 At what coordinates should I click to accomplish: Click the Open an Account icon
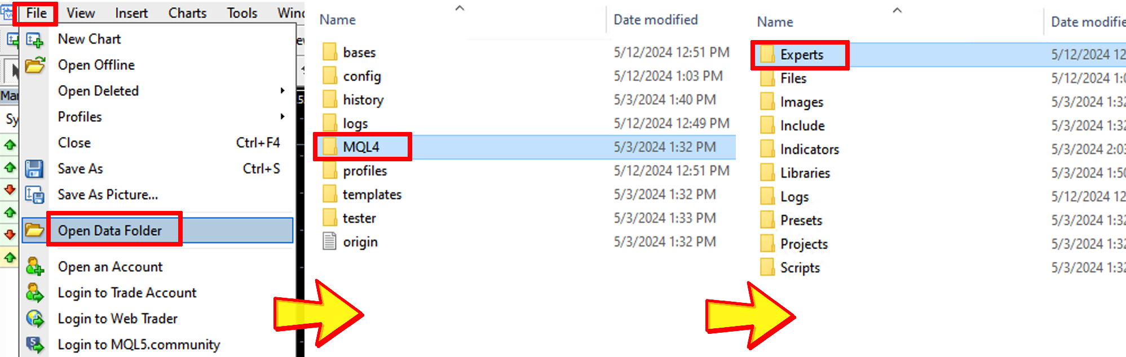coord(34,267)
